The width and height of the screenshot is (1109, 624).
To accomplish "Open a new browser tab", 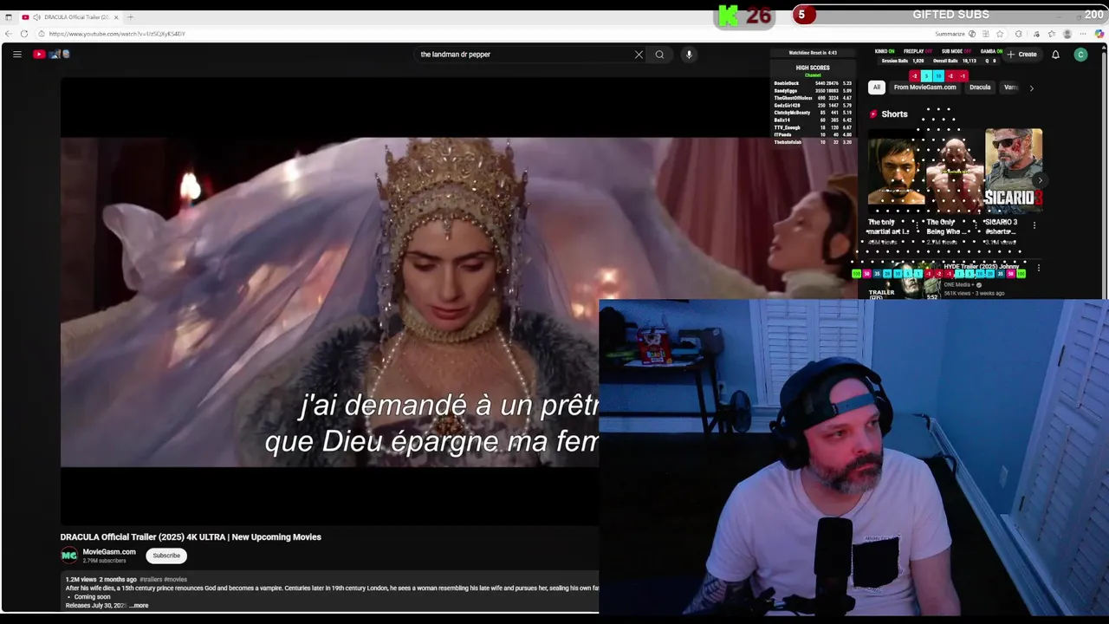I will [130, 17].
